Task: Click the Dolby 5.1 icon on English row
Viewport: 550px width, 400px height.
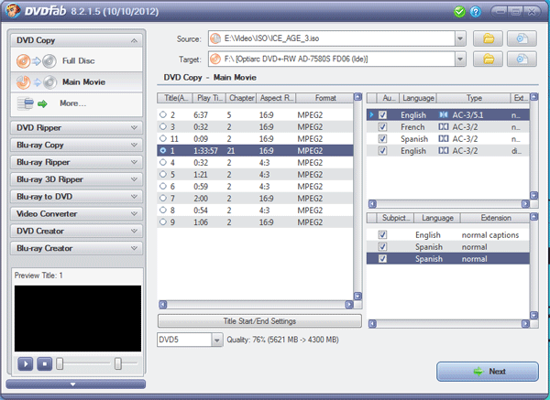Action: [x=444, y=115]
